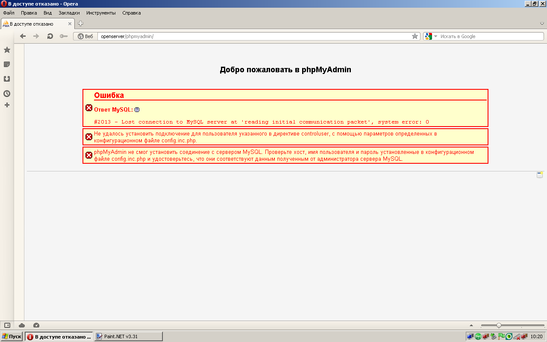Click the system clock showing 10:20

[x=536, y=336]
